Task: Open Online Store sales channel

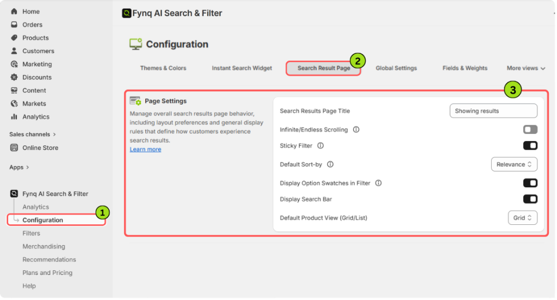Action: [x=40, y=148]
